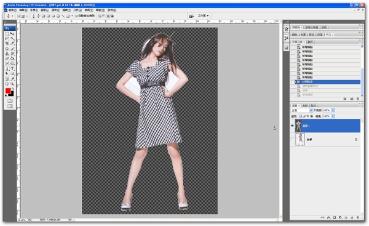Open status bar document info arrow
369x226 pixels.
pyautogui.click(x=70, y=220)
